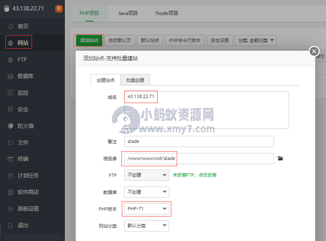Click the 修改默认页 button

(120, 40)
